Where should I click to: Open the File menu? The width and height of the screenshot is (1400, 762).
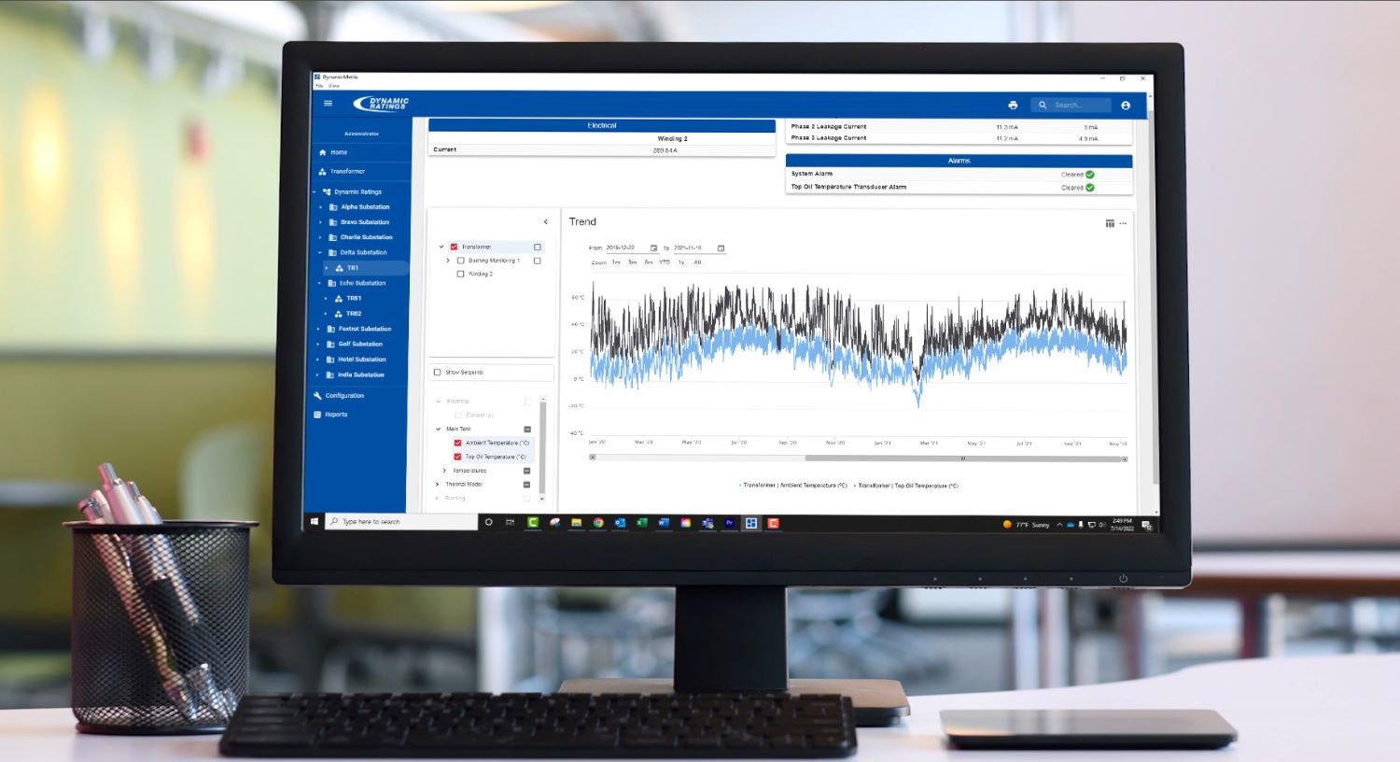320,85
